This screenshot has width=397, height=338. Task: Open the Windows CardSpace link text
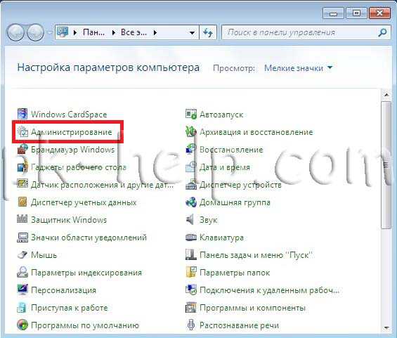69,115
